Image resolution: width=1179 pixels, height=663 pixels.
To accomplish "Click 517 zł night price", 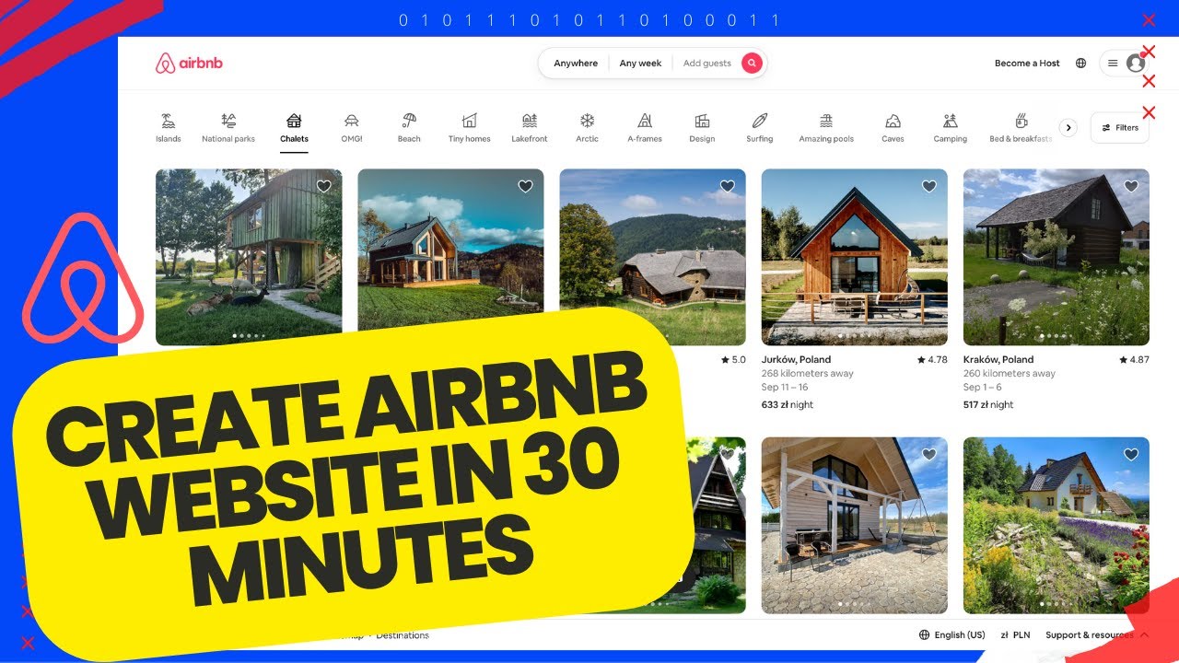I will pos(988,404).
